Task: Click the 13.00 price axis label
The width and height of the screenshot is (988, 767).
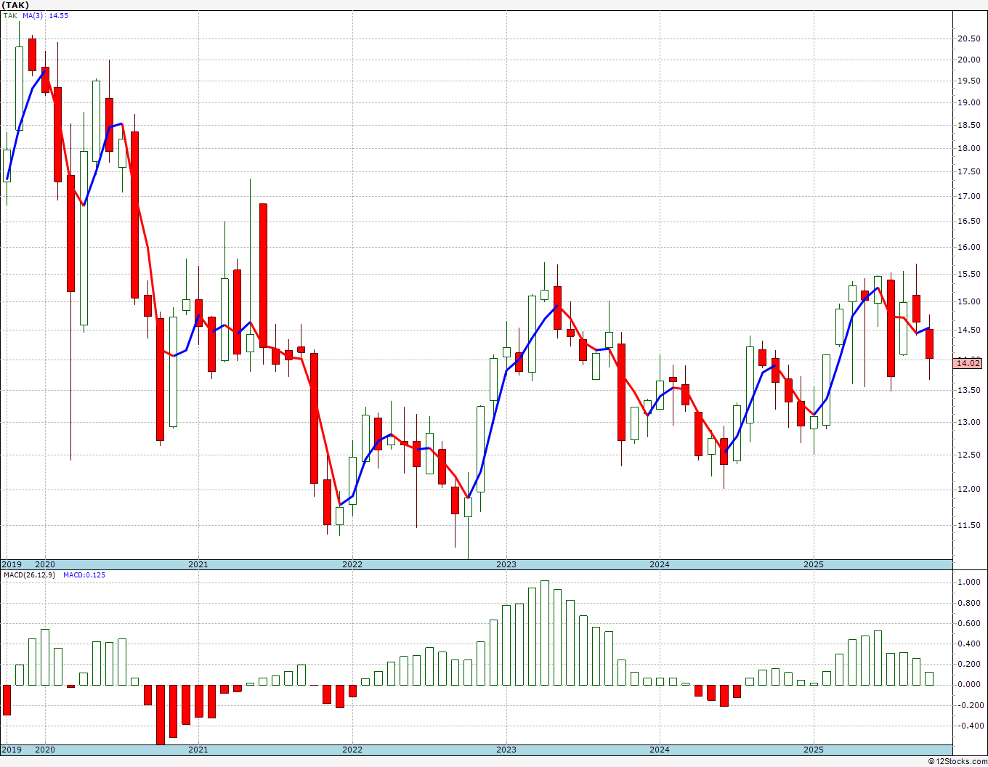Action: tap(968, 423)
